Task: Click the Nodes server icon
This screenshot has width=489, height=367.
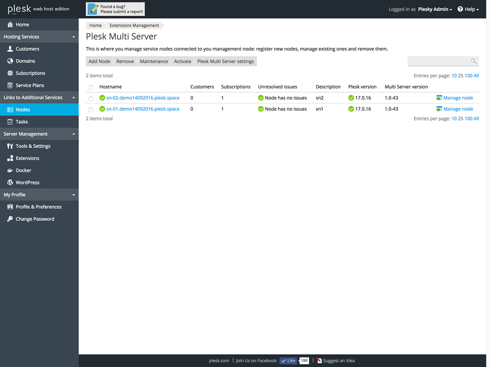Action: pyautogui.click(x=10, y=109)
